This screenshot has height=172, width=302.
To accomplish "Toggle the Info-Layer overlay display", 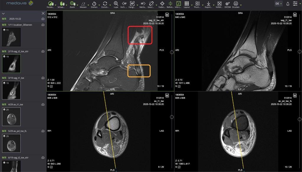I will [178, 4].
